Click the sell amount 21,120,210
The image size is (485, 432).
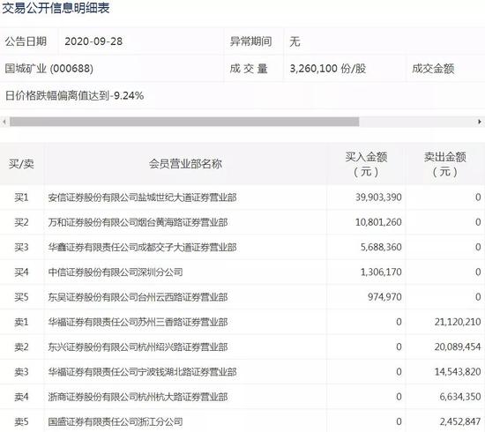458,322
